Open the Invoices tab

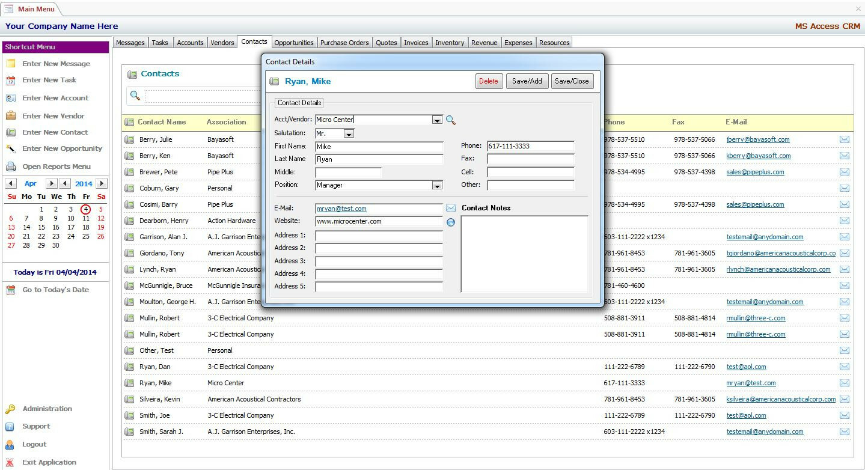point(416,43)
